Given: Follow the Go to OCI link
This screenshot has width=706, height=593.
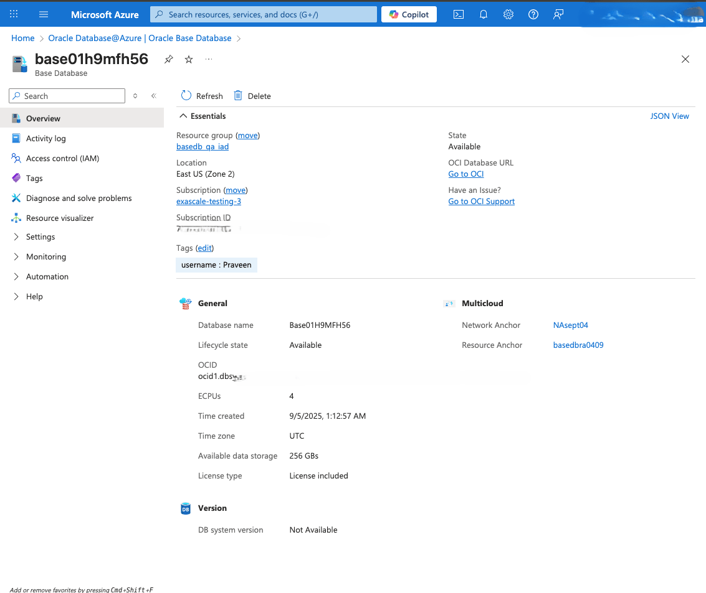Looking at the screenshot, I should [x=465, y=174].
